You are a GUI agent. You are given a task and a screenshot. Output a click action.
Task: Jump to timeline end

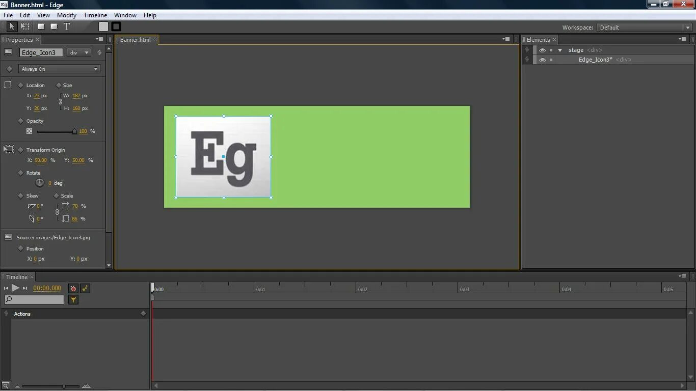pos(24,288)
